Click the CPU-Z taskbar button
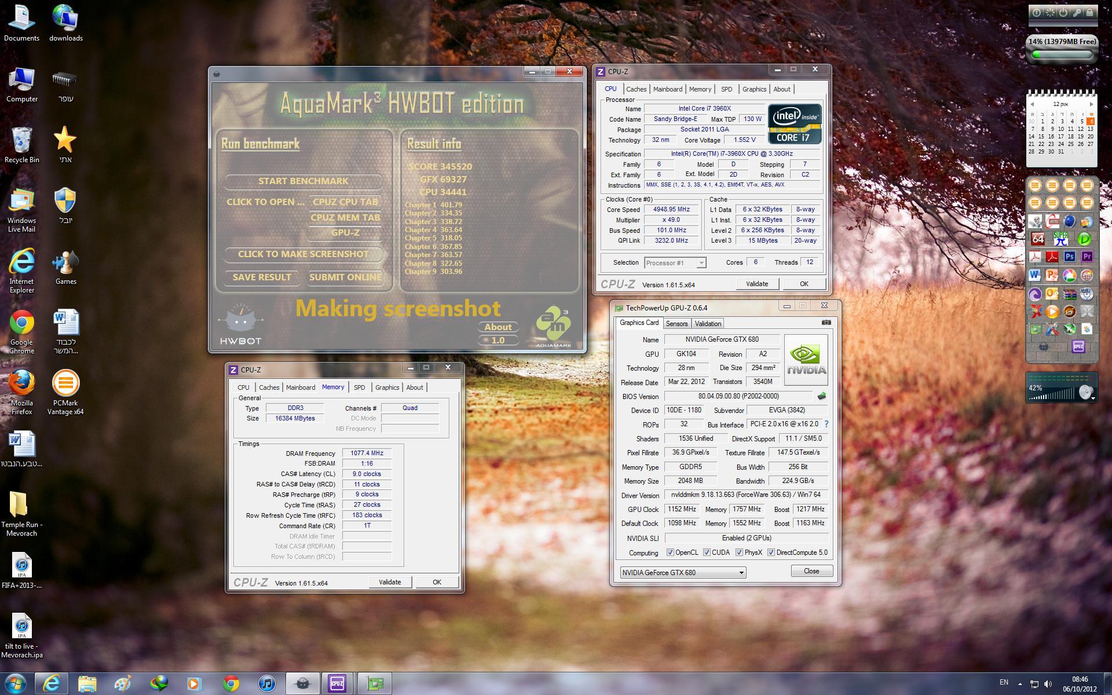This screenshot has height=695, width=1112. tap(337, 683)
